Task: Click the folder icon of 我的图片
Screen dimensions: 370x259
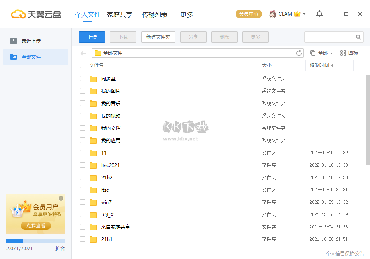Action: click(93, 91)
